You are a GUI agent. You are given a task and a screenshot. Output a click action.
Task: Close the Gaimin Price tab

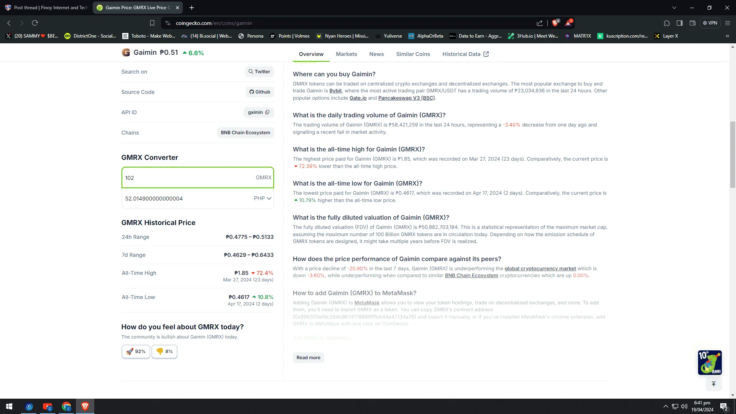[x=177, y=8]
